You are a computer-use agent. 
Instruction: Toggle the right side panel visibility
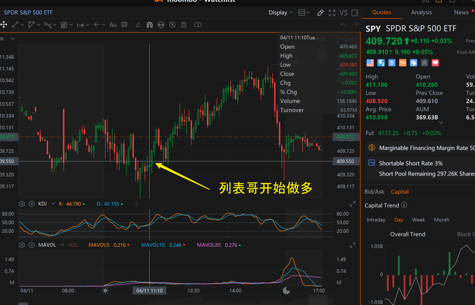[x=355, y=13]
